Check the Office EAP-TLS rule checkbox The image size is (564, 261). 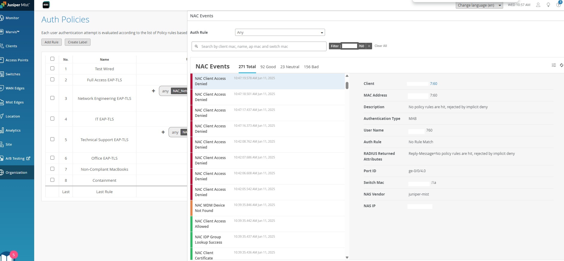[52, 158]
